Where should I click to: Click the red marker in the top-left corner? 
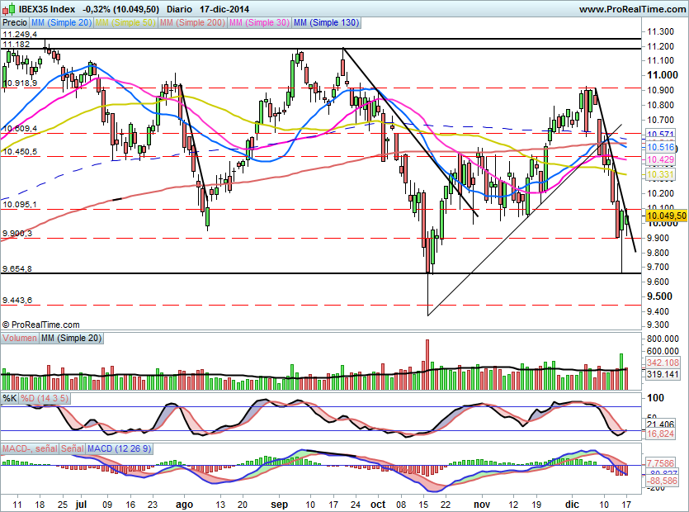point(3,4)
